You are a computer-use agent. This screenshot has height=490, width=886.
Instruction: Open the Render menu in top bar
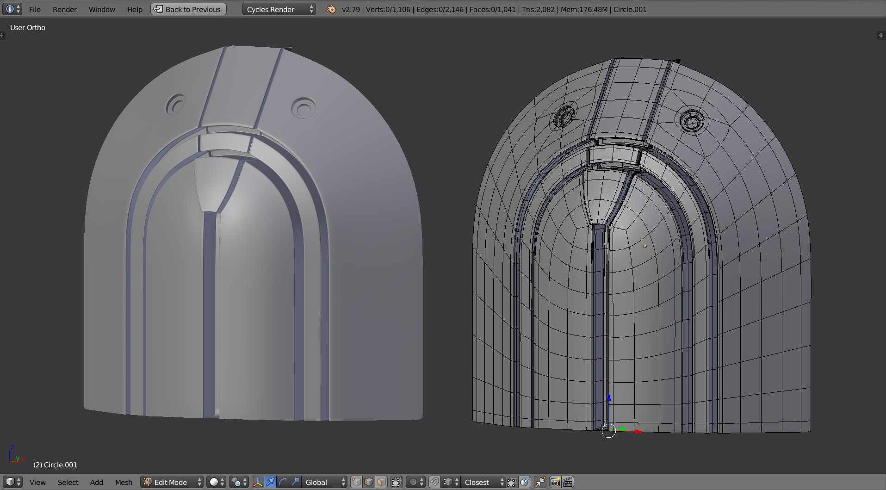(64, 9)
